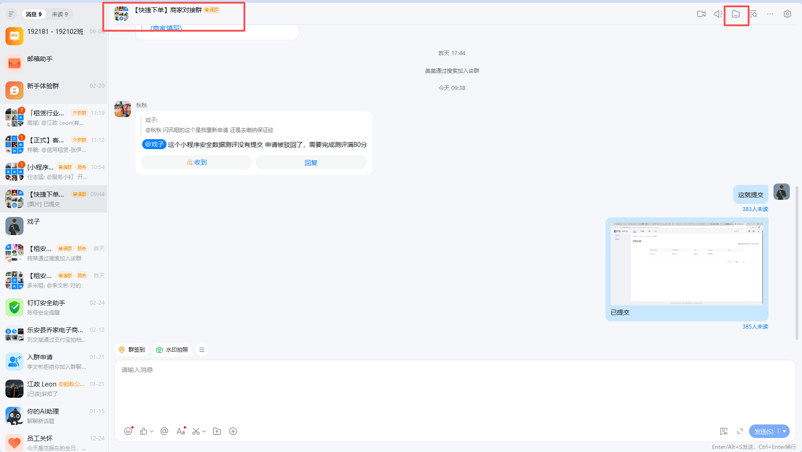Toggle the conversation list filter menu
The height and width of the screenshot is (452, 802).
pyautogui.click(x=11, y=14)
